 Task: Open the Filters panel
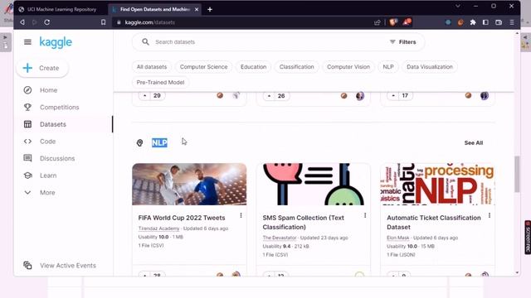[402, 42]
